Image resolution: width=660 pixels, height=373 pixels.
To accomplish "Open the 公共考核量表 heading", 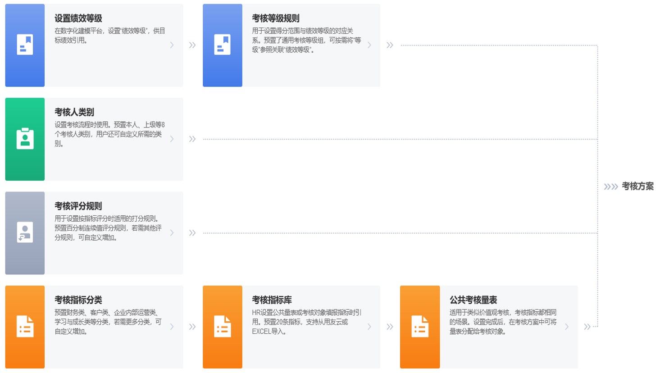I will 473,300.
